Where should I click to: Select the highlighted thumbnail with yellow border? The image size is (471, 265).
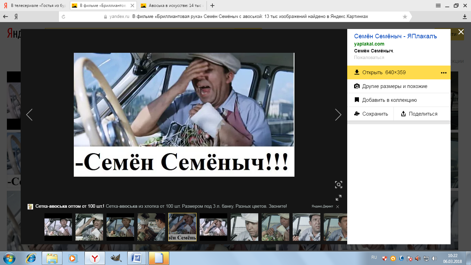182,227
